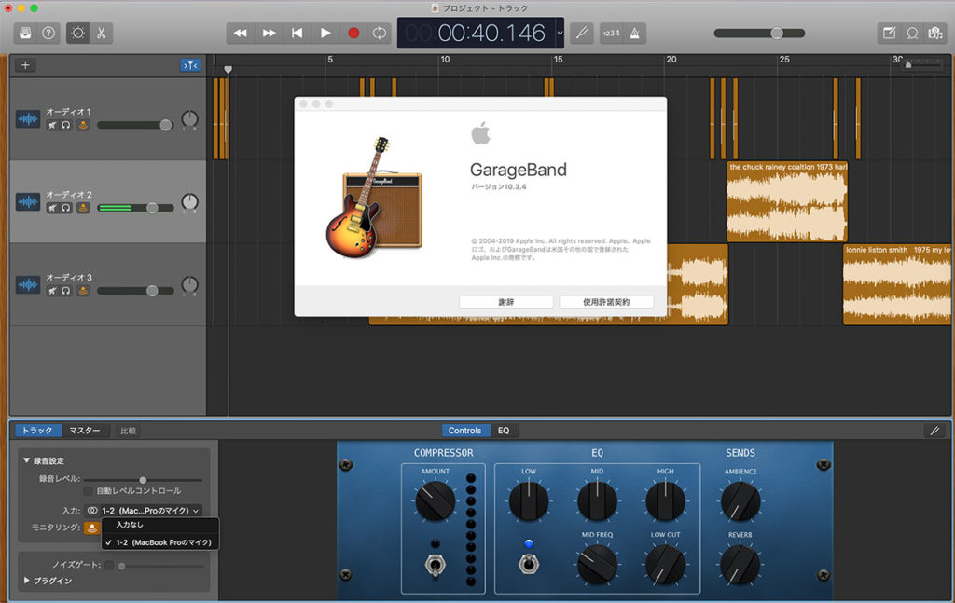The height and width of the screenshot is (603, 955).
Task: Click the Smart Controls dial icon
Action: [x=77, y=33]
